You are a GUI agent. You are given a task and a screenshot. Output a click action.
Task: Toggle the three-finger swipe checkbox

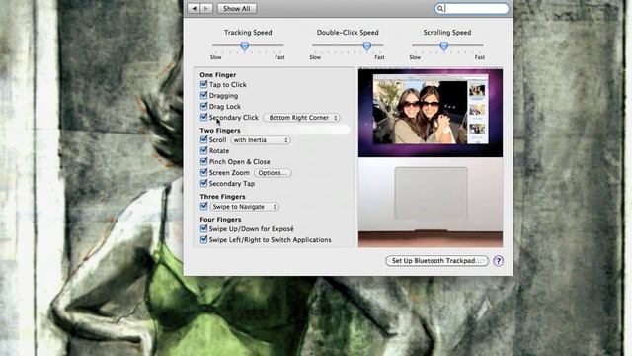pos(203,207)
